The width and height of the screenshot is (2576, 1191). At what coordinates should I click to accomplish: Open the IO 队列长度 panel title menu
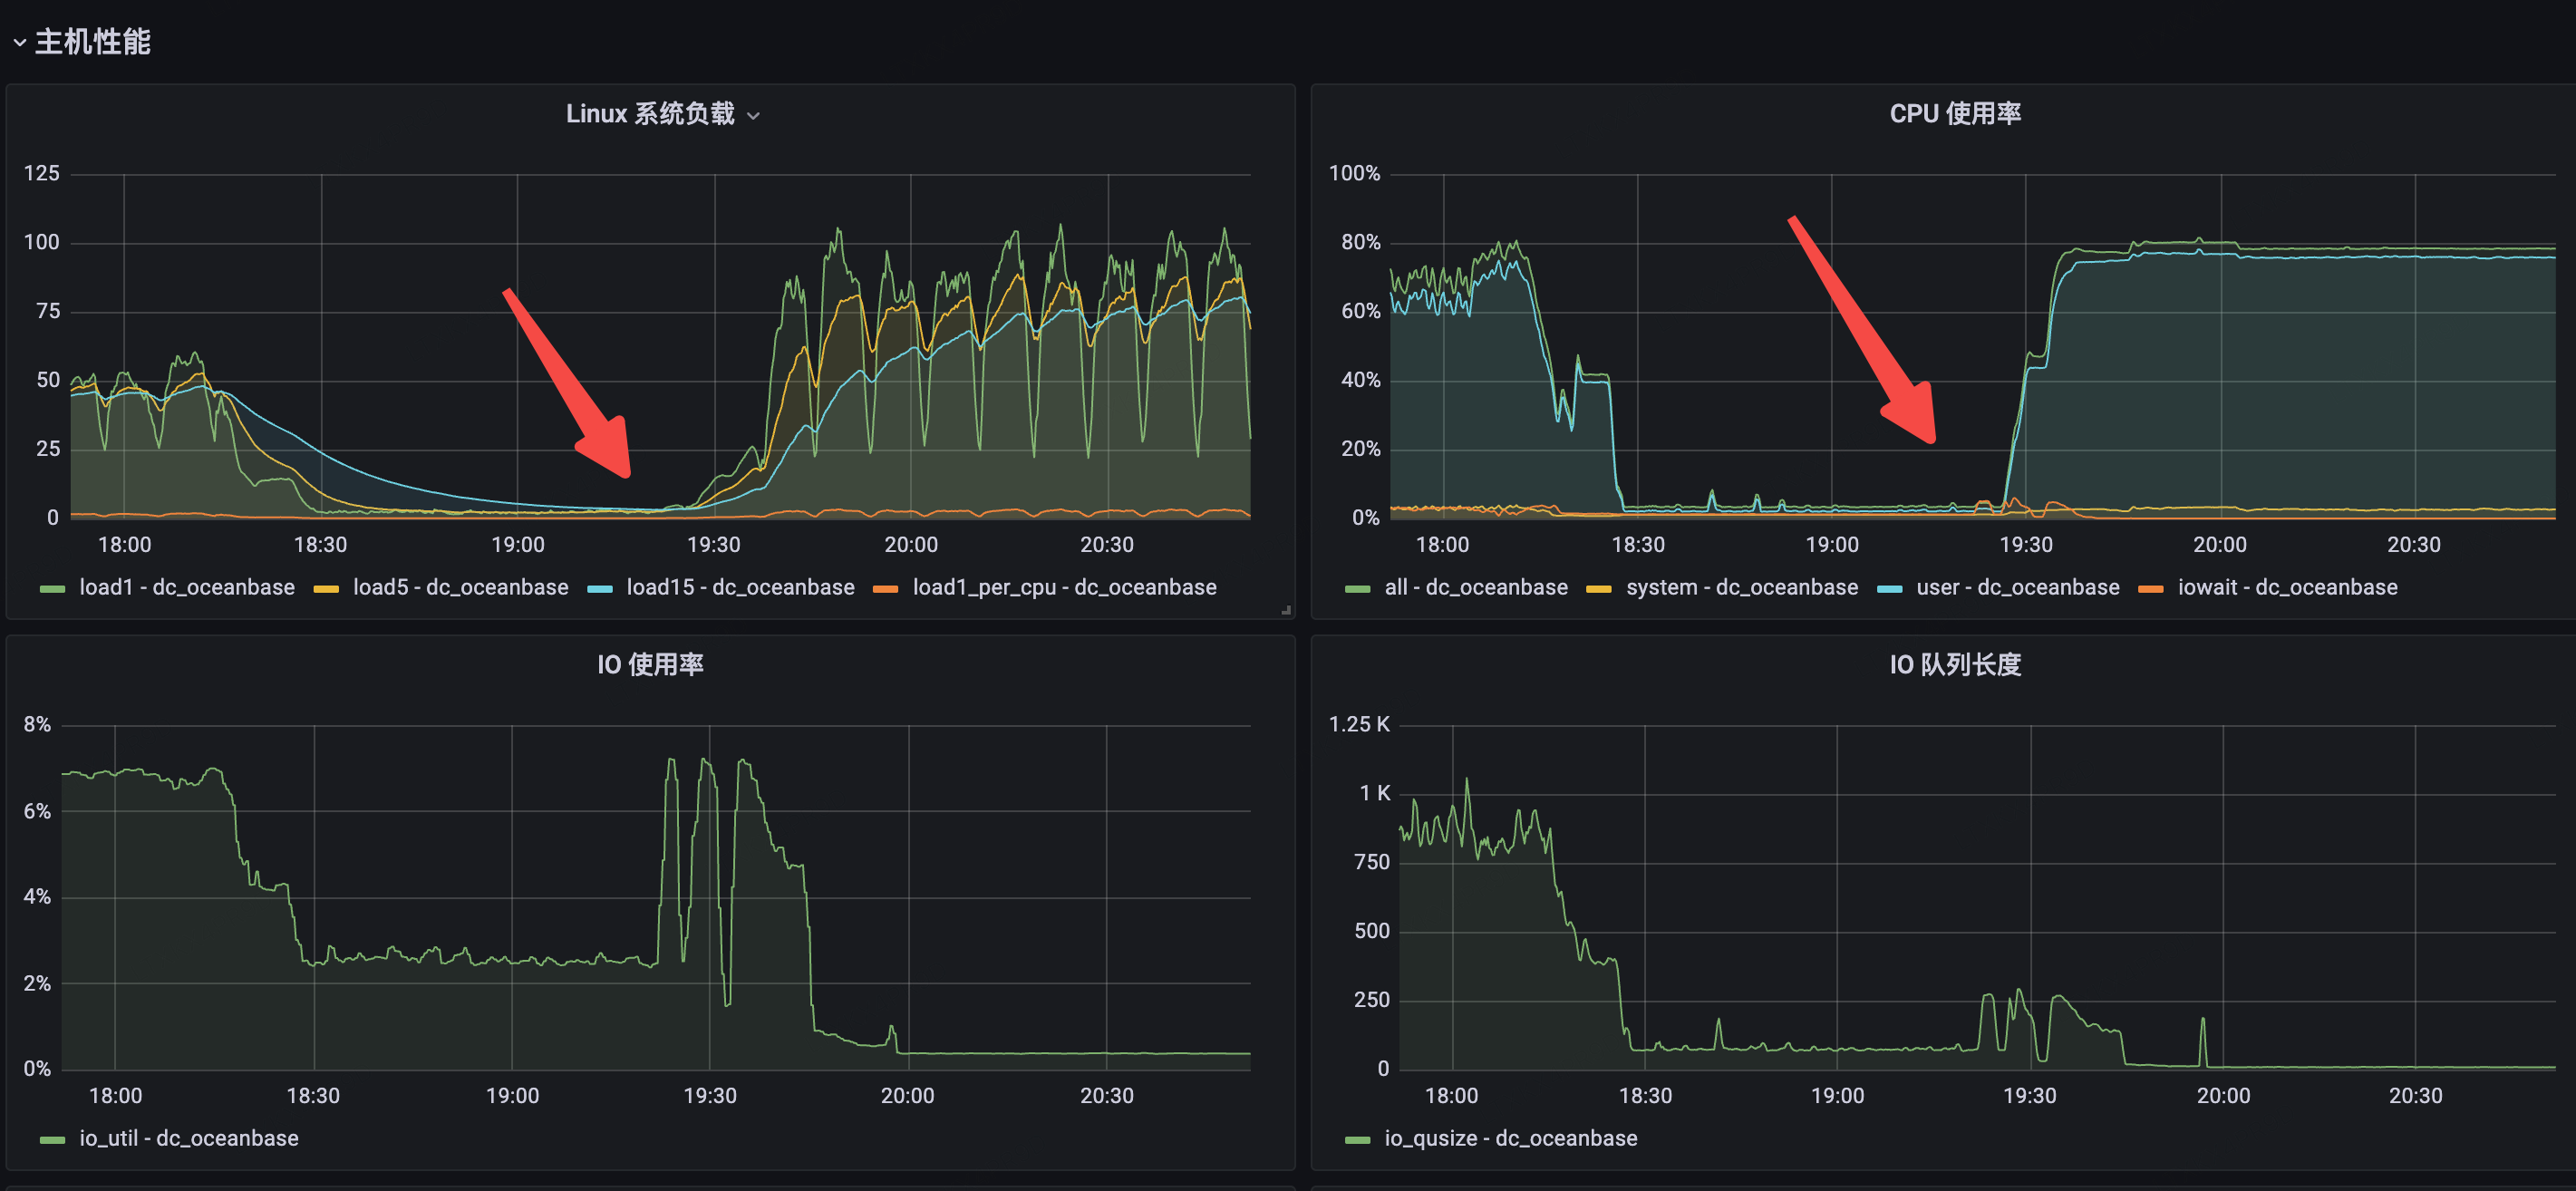1954,665
